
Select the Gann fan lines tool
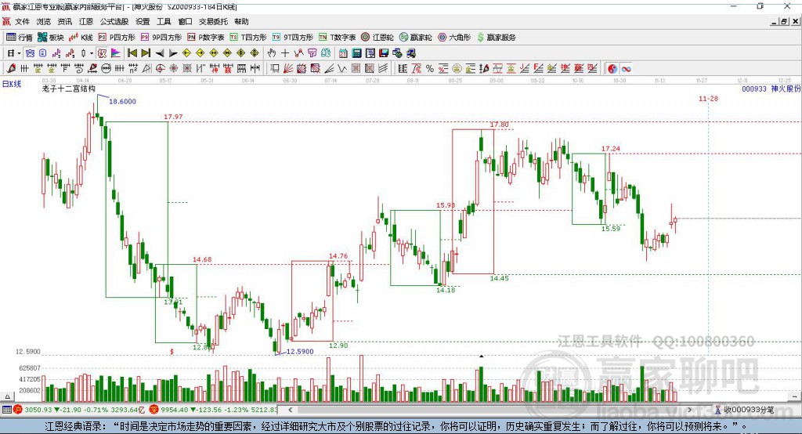[x=288, y=69]
